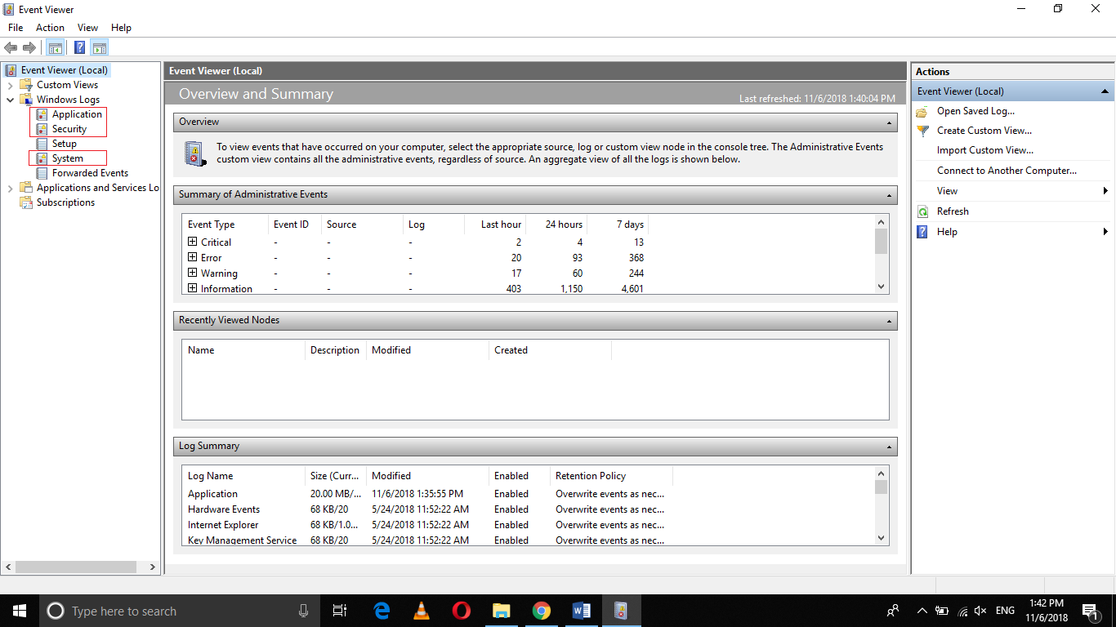Open Chrome from the taskbar
Viewport: 1116px width, 627px height.
(541, 610)
